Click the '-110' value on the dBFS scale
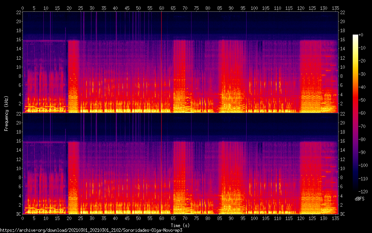Image resolution: width=372 pixels, height=233 pixels. coord(363,179)
